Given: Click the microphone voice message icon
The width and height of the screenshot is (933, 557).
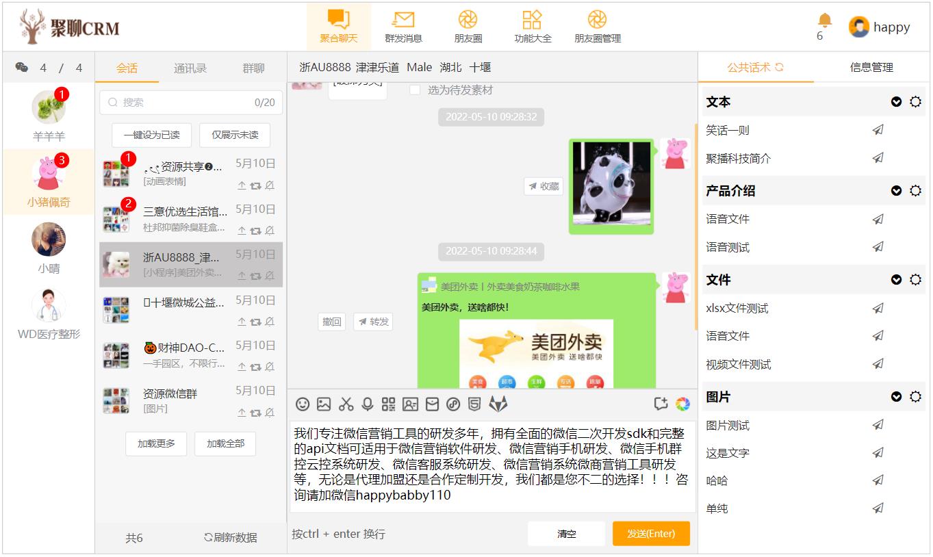Looking at the screenshot, I should tap(368, 404).
